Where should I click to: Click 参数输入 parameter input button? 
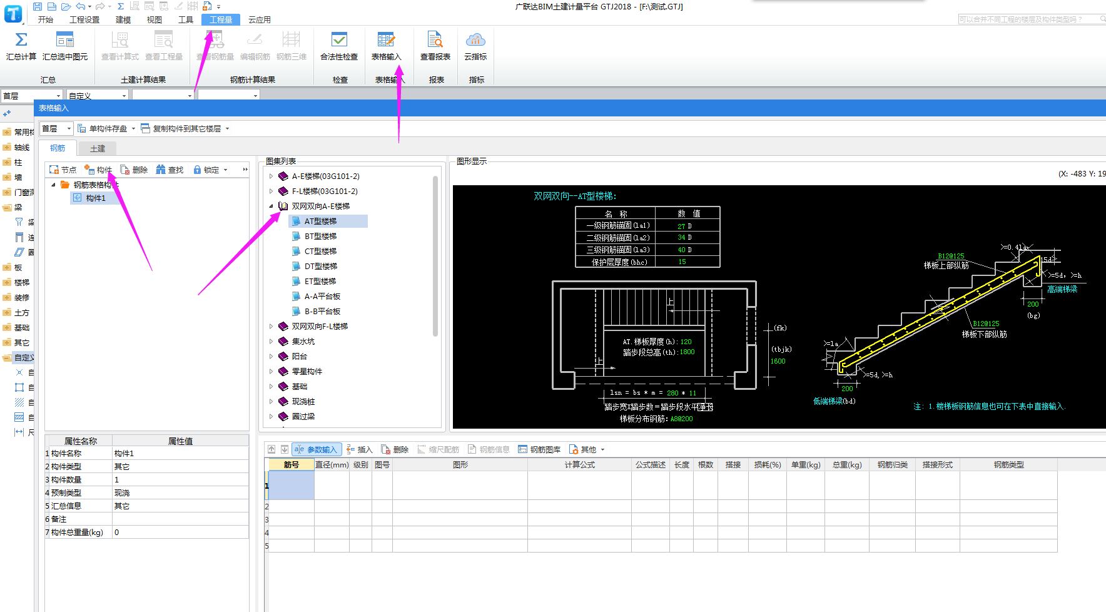click(x=317, y=449)
